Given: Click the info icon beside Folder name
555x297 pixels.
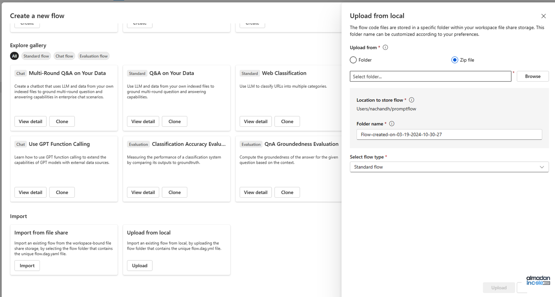Looking at the screenshot, I should pos(392,124).
